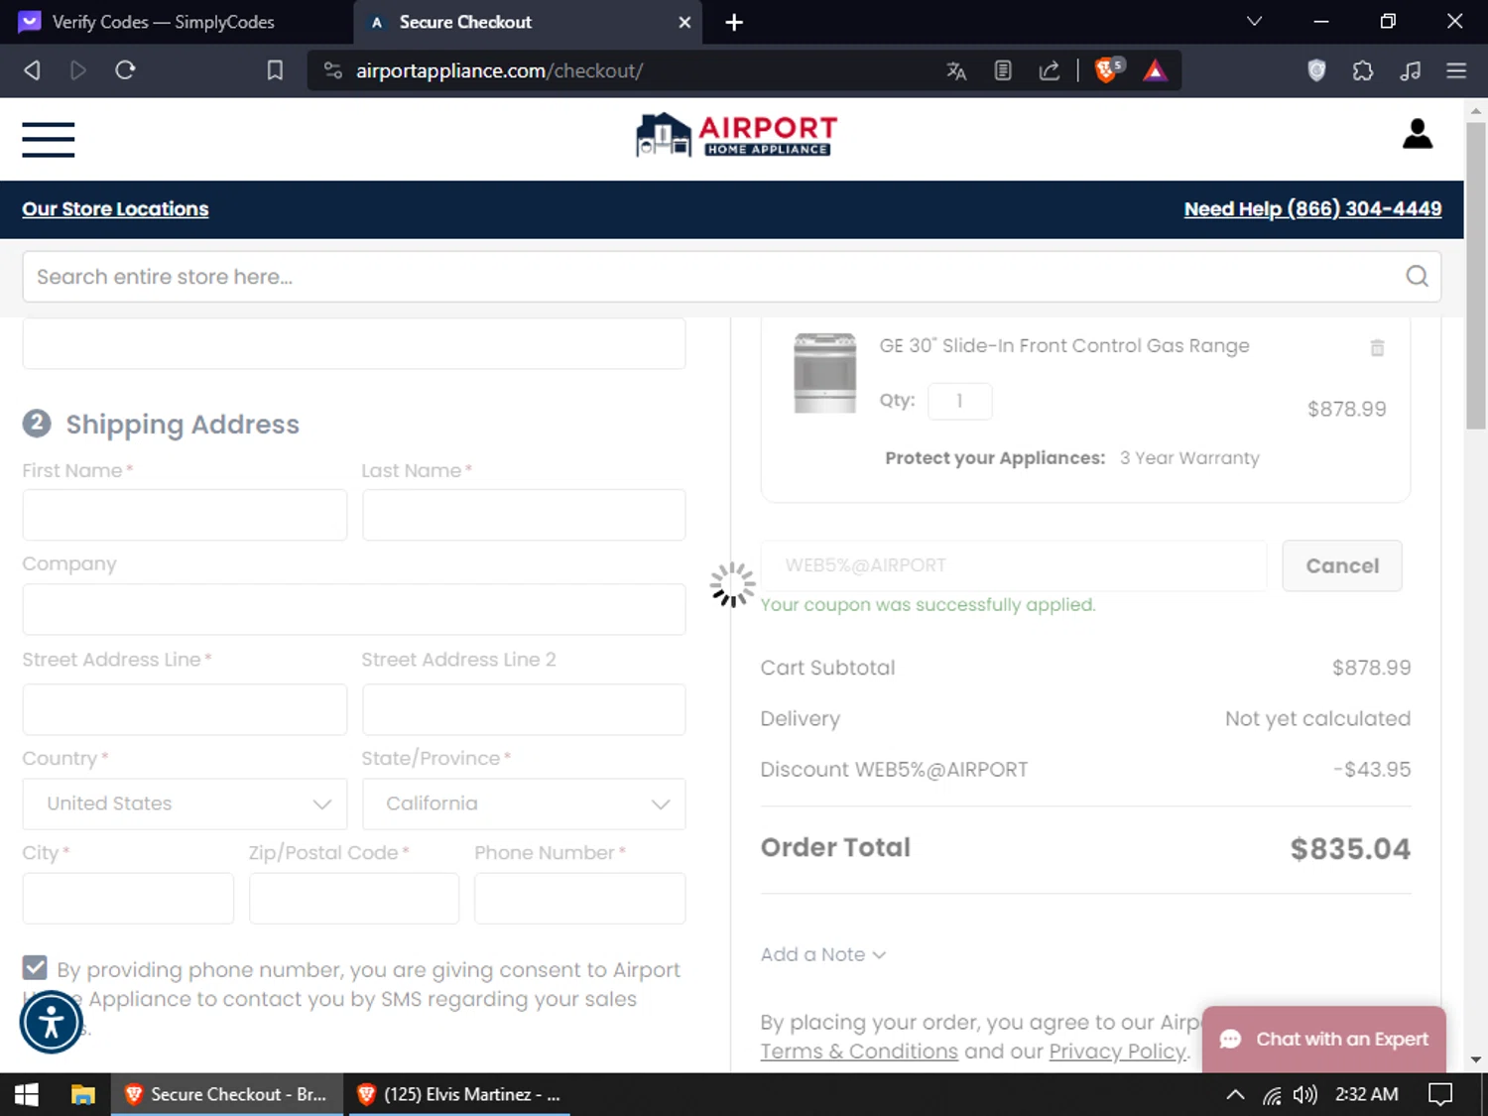Switch to Secure Checkout taskbar window

227,1094
